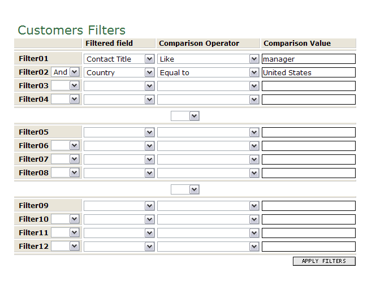Image resolution: width=376 pixels, height=285 pixels.
Task: Open Filter02 Country field dropdown
Action: click(119, 72)
